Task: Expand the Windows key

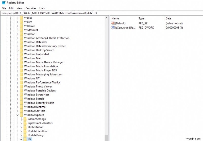Action: click(x=18, y=34)
